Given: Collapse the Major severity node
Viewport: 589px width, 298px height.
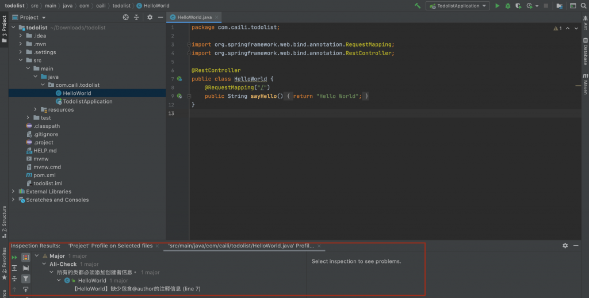Looking at the screenshot, I should tap(37, 255).
